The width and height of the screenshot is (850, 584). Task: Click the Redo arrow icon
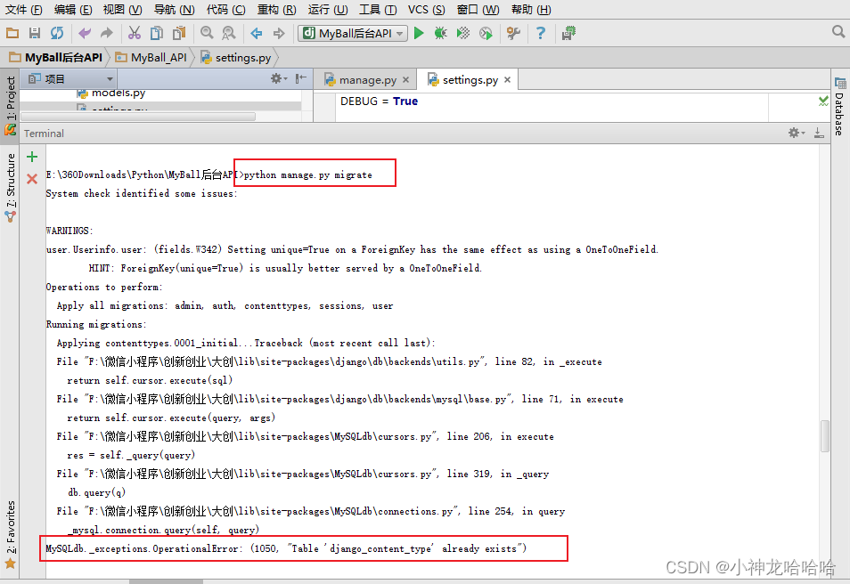[107, 33]
